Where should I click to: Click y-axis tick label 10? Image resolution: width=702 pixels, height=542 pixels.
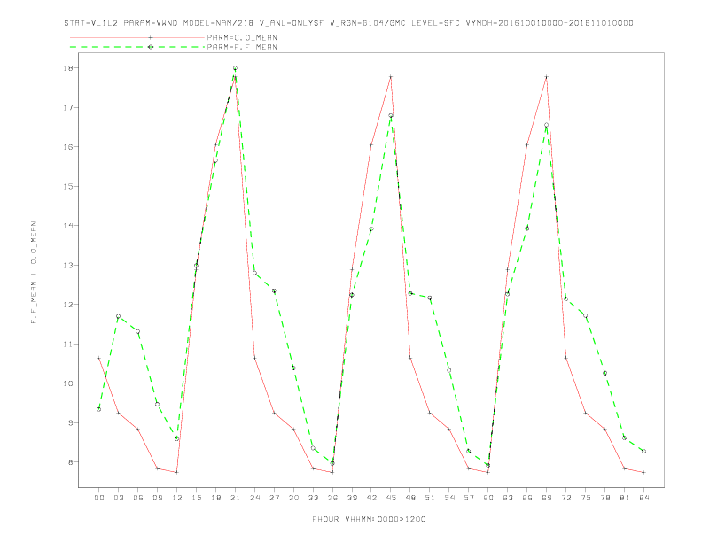(68, 383)
